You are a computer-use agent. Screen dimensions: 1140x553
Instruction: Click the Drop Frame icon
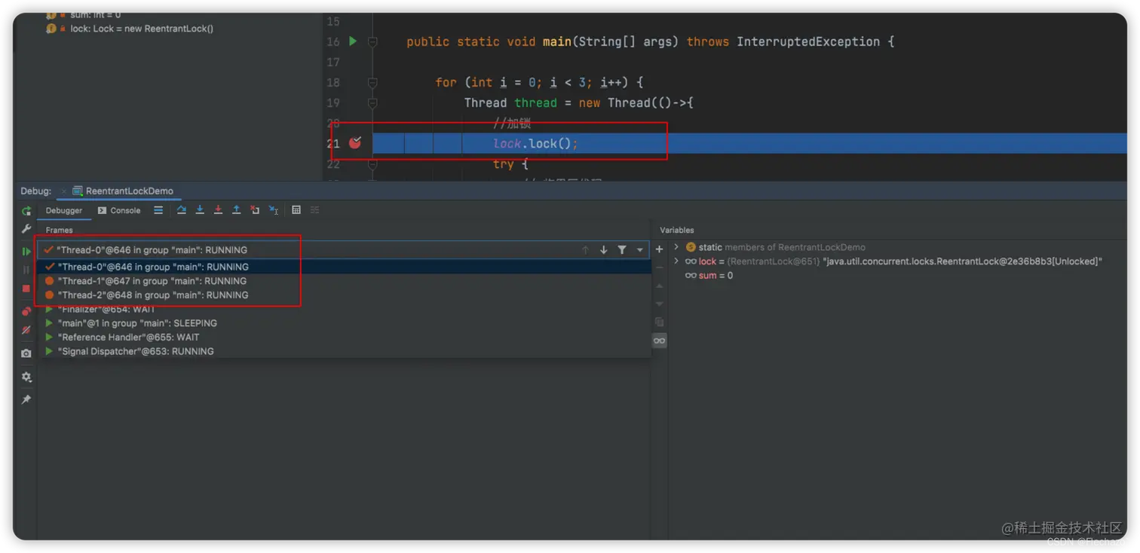click(x=255, y=210)
